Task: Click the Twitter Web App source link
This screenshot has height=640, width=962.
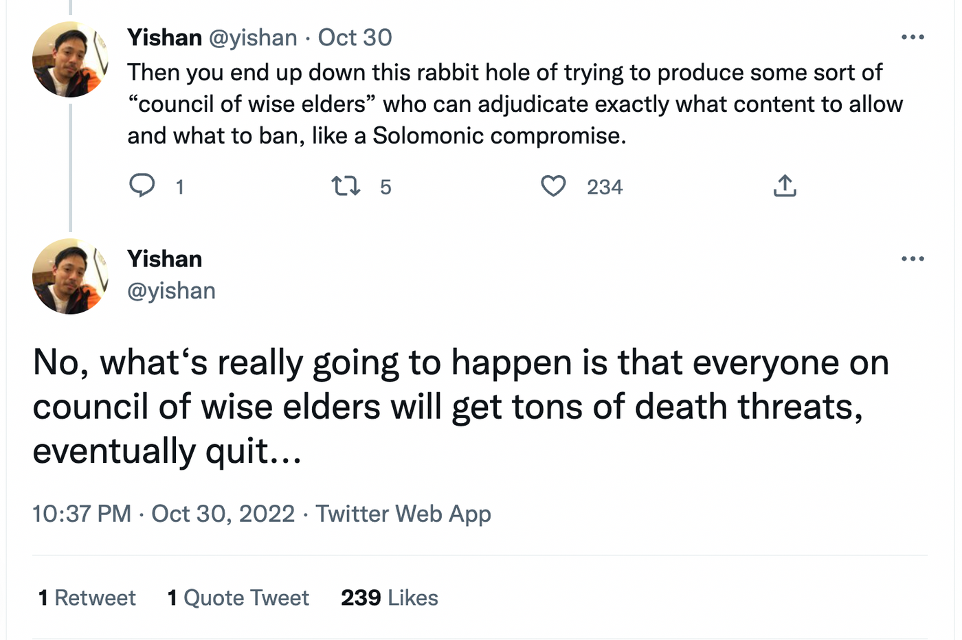Action: pyautogui.click(x=403, y=514)
